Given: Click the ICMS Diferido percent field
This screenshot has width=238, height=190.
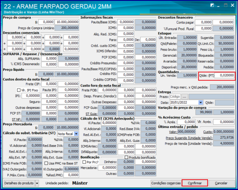Looking at the screenshot, I should pyautogui.click(x=126, y=51).
